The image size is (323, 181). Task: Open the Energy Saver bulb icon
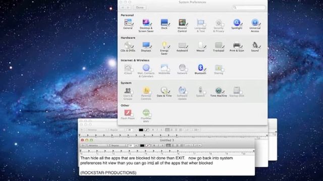(x=164, y=45)
